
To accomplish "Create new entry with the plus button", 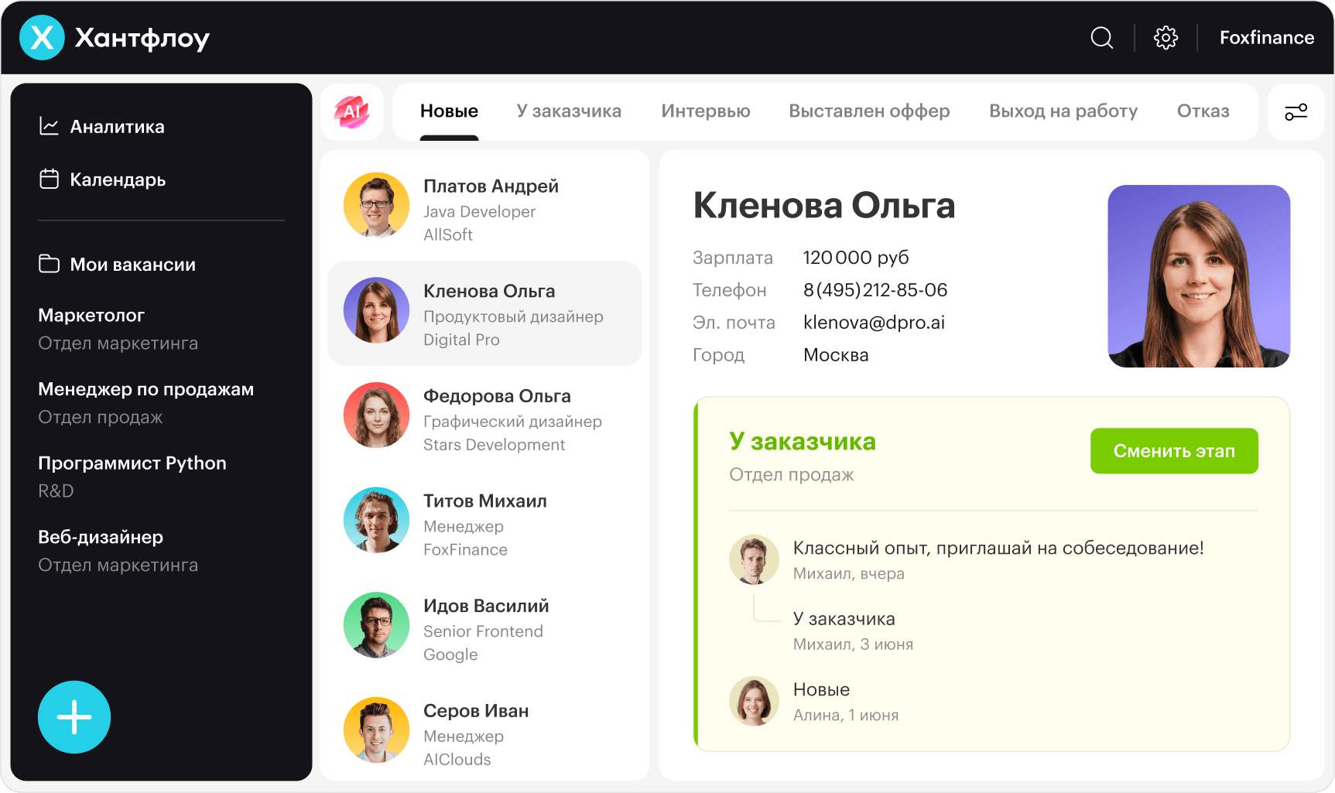I will pos(74,717).
